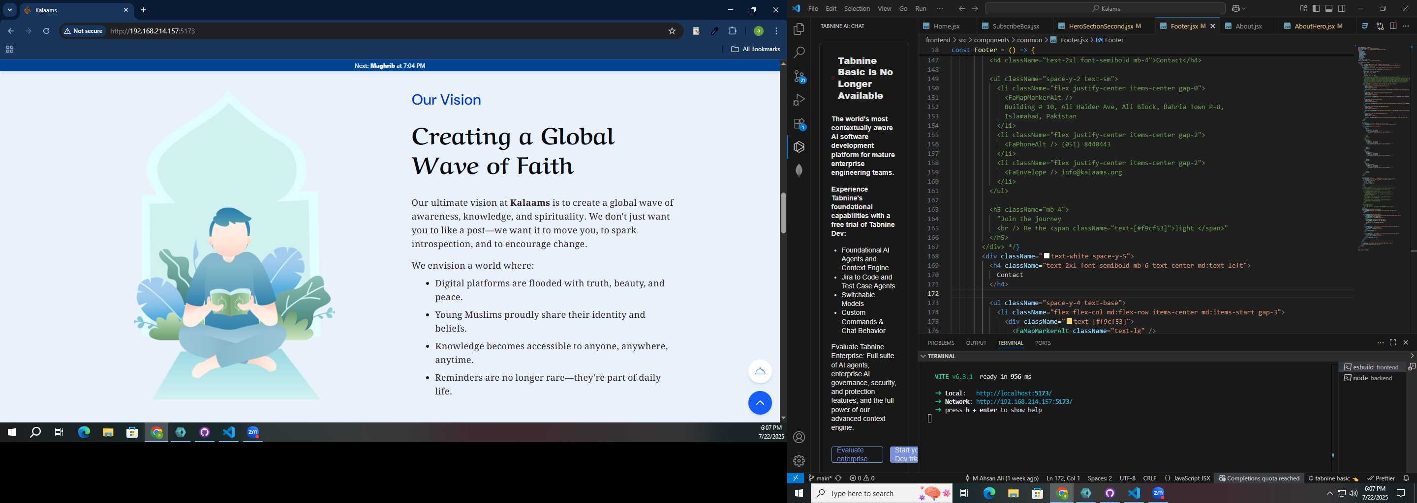Image resolution: width=1417 pixels, height=503 pixels.
Task: Open Source Control view with 21 badge
Action: [x=799, y=76]
